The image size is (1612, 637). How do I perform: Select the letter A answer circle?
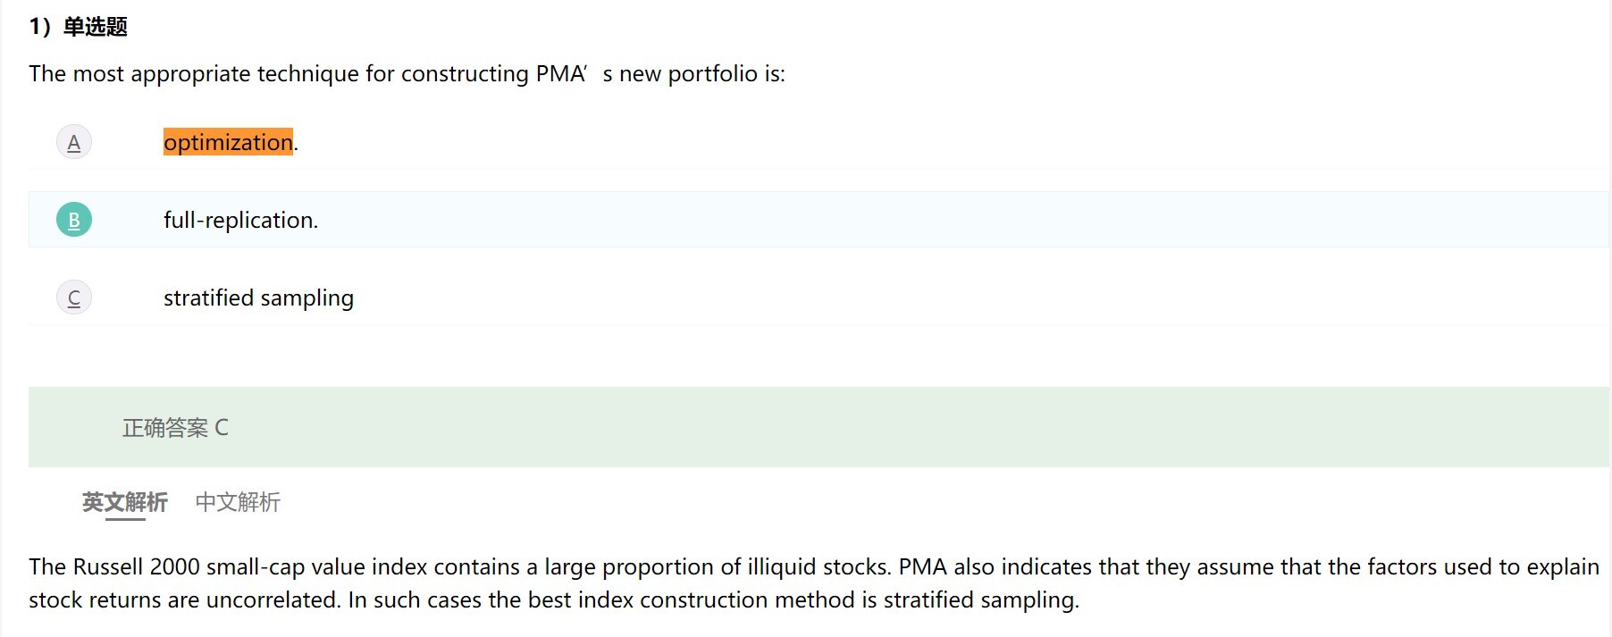74,142
